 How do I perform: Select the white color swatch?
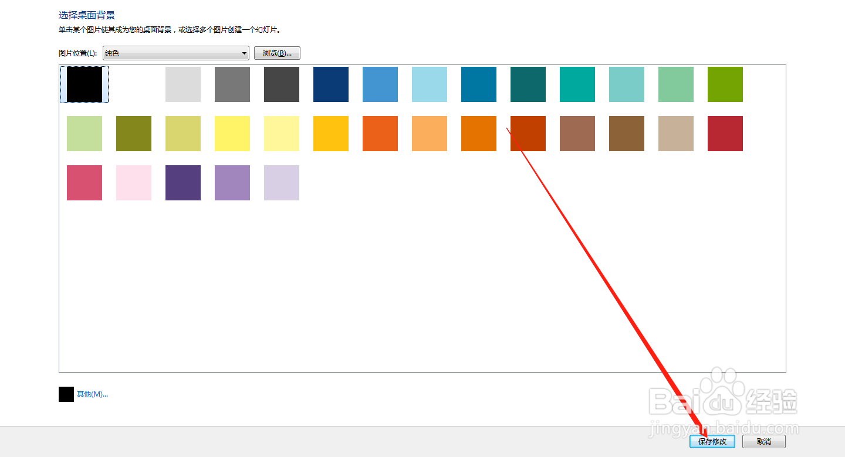click(x=134, y=84)
